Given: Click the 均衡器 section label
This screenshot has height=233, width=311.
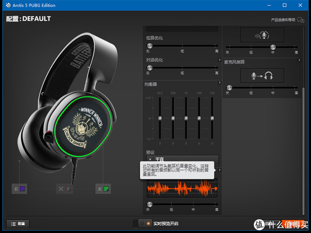Looking at the screenshot, I should [151, 85].
